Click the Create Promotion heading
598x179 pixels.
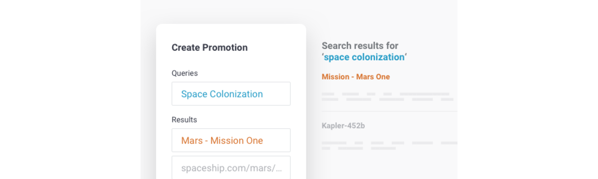209,48
